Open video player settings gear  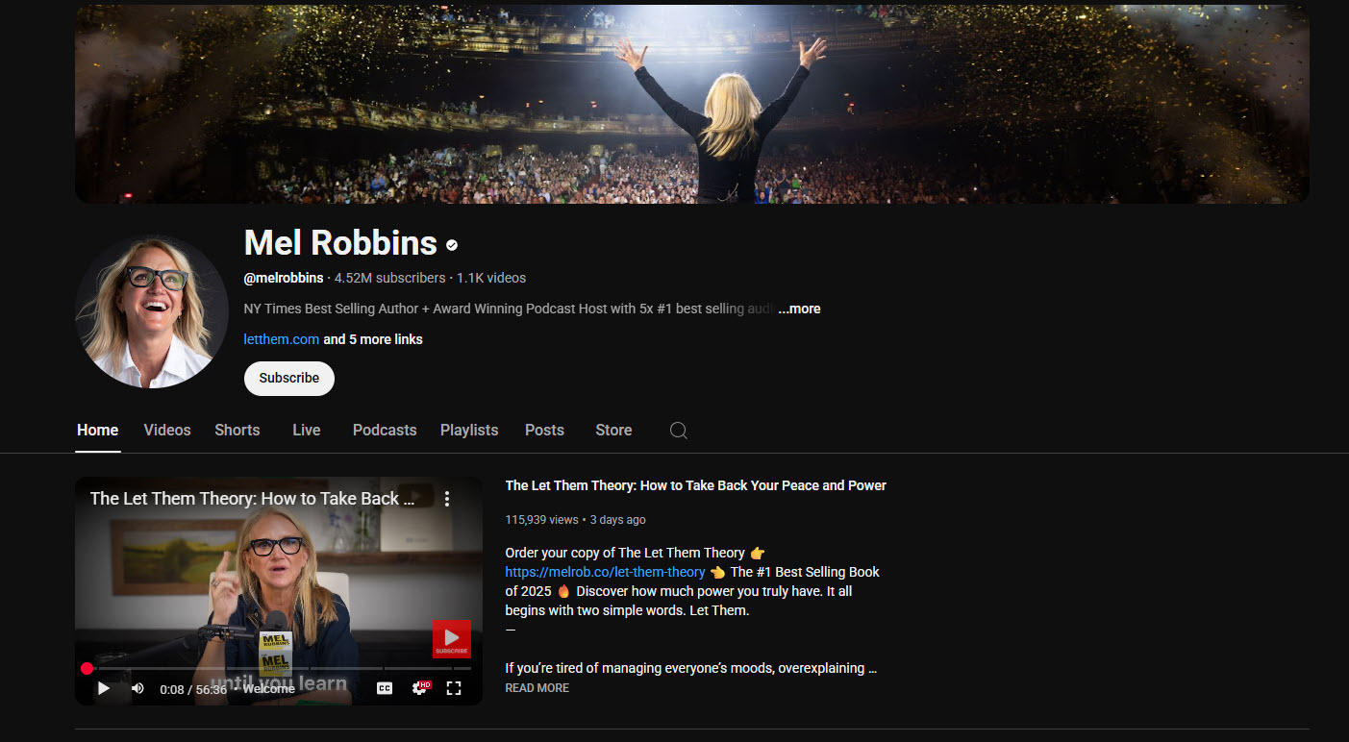pyautogui.click(x=420, y=688)
